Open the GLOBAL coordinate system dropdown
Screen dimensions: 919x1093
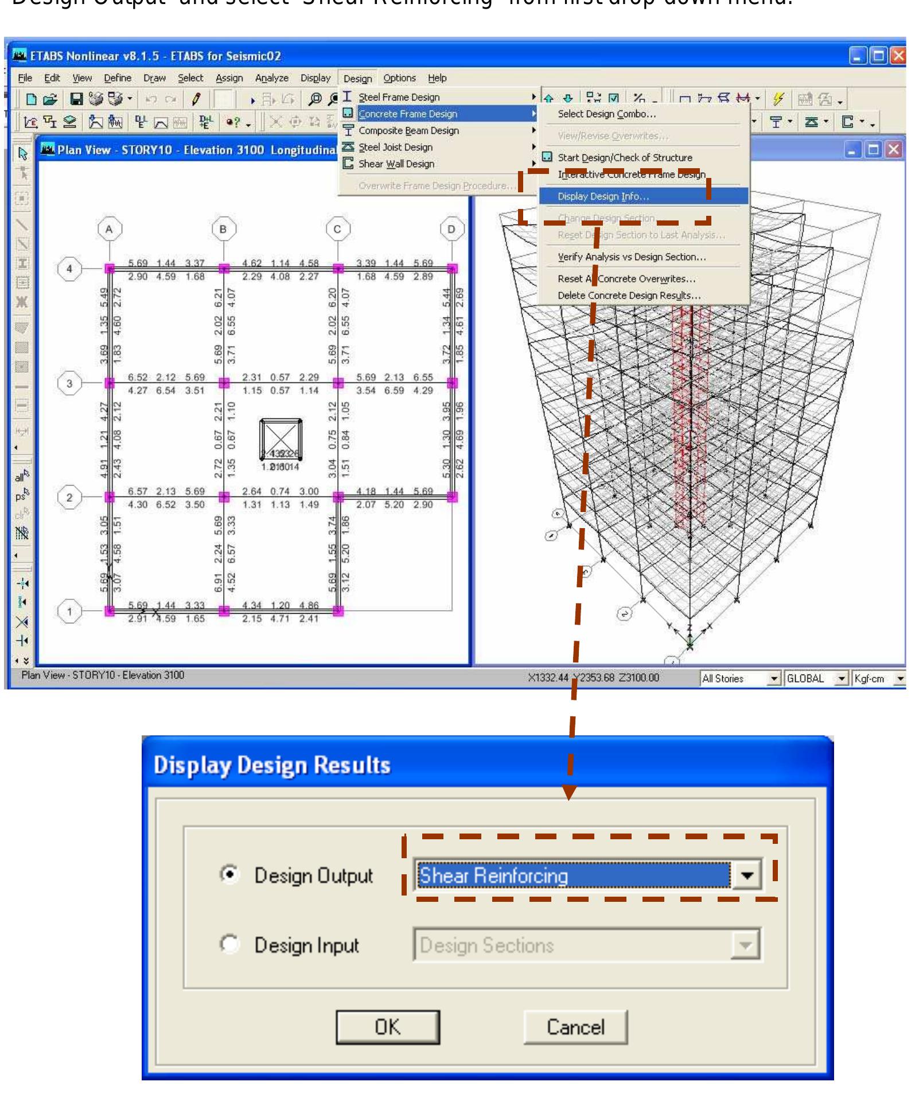(841, 679)
